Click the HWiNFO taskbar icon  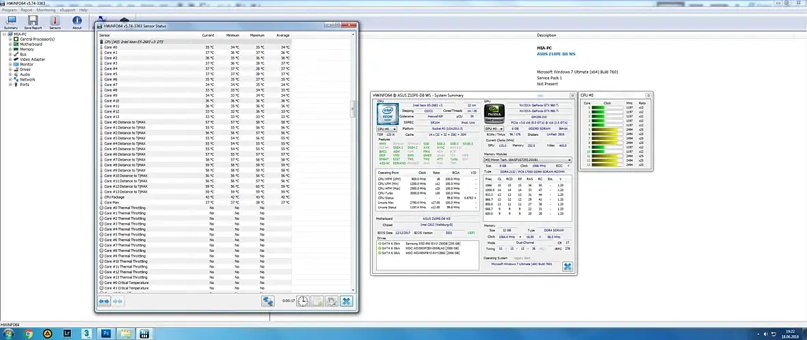click(144, 333)
